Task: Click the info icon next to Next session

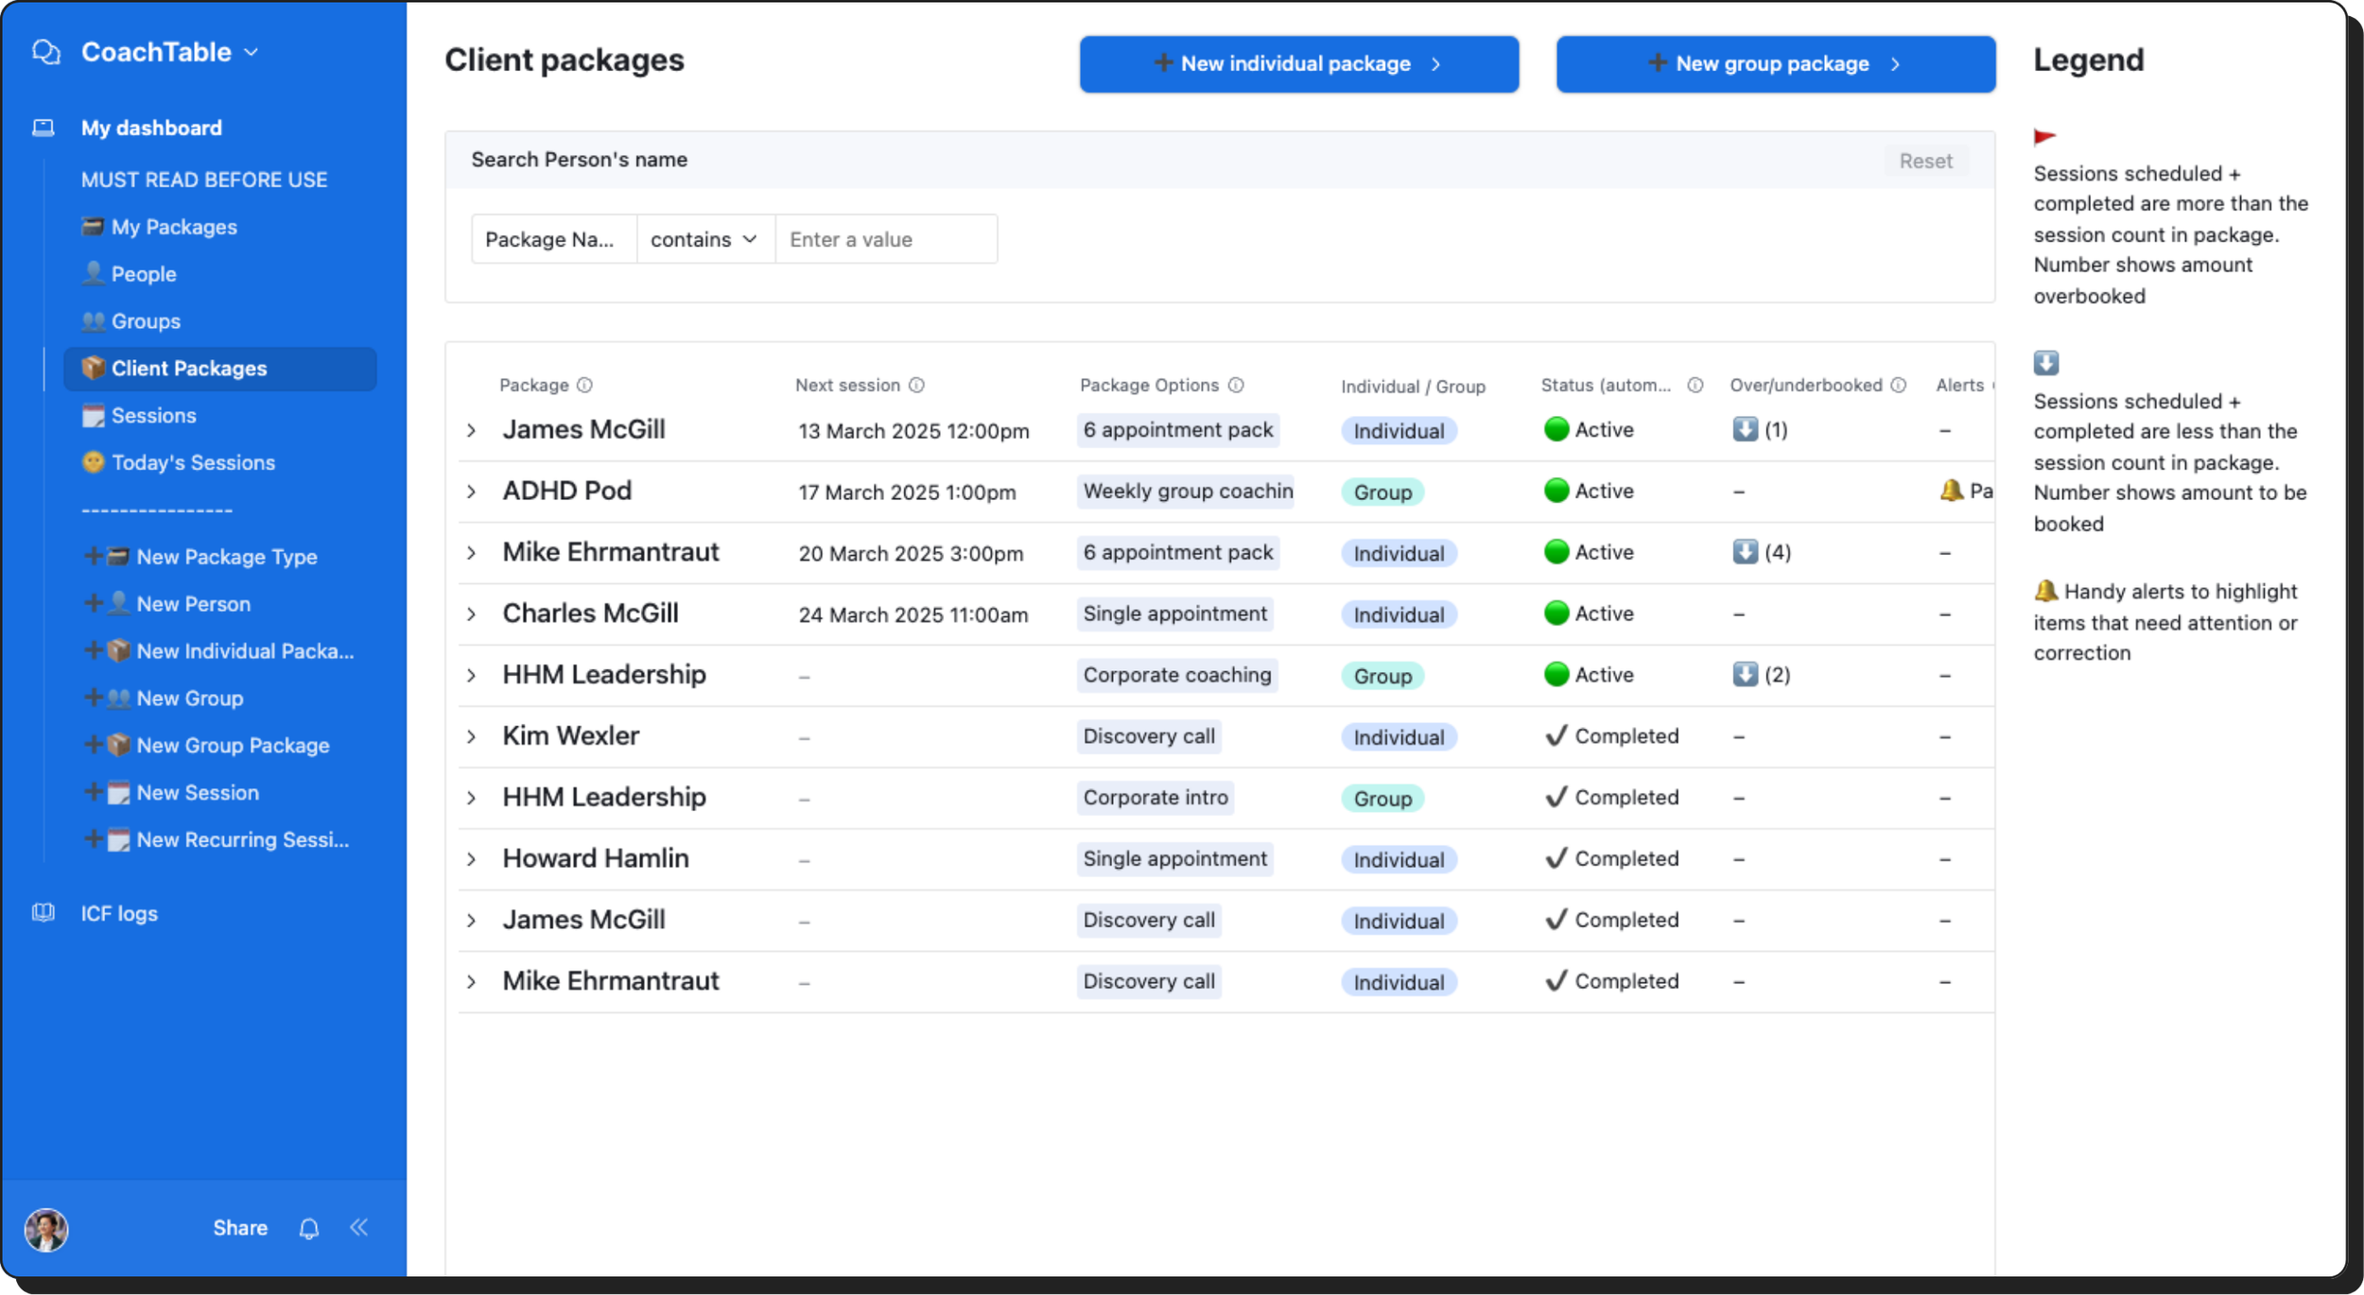Action: 916,386
